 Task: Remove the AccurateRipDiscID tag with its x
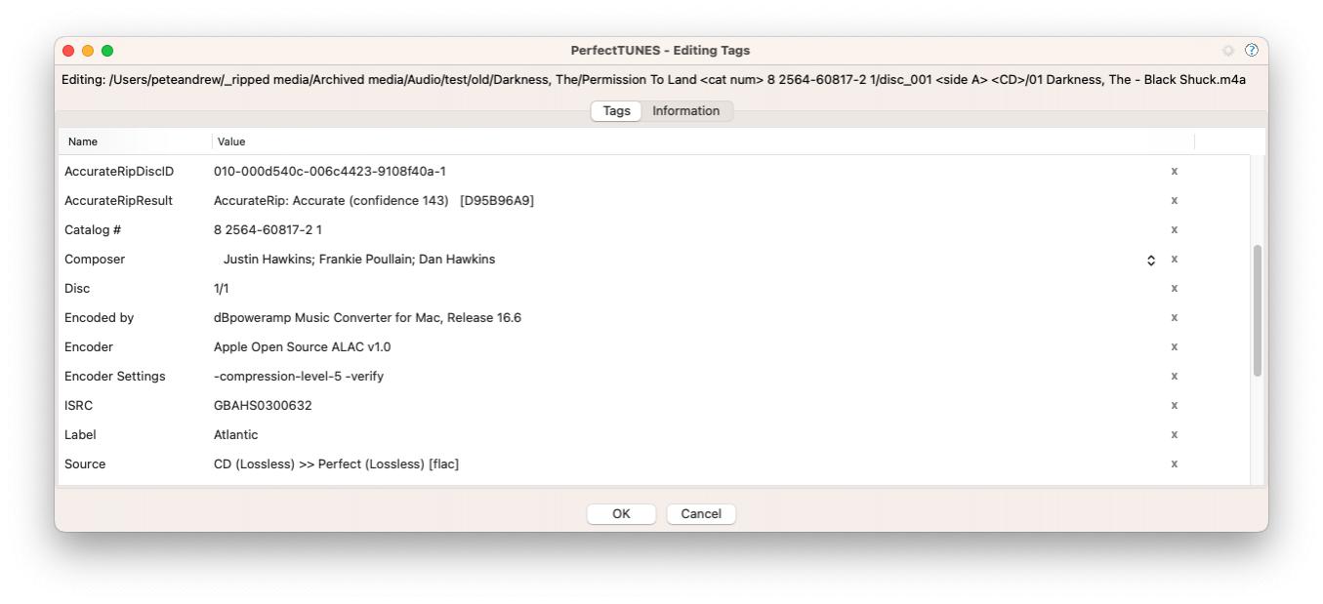tap(1174, 171)
